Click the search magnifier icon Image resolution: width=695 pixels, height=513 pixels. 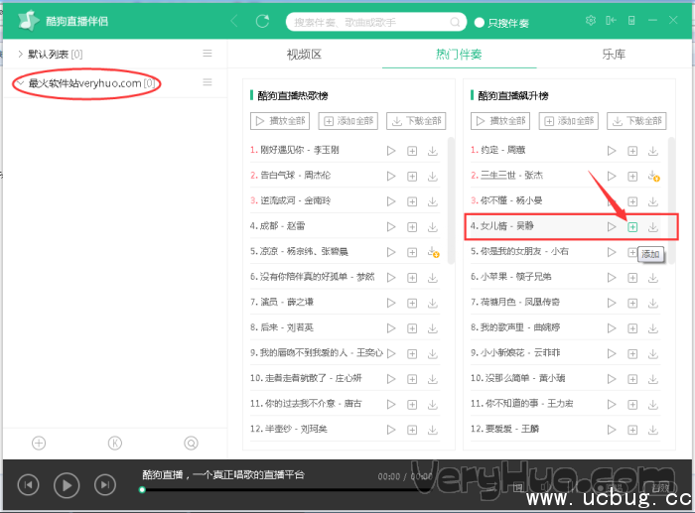455,22
